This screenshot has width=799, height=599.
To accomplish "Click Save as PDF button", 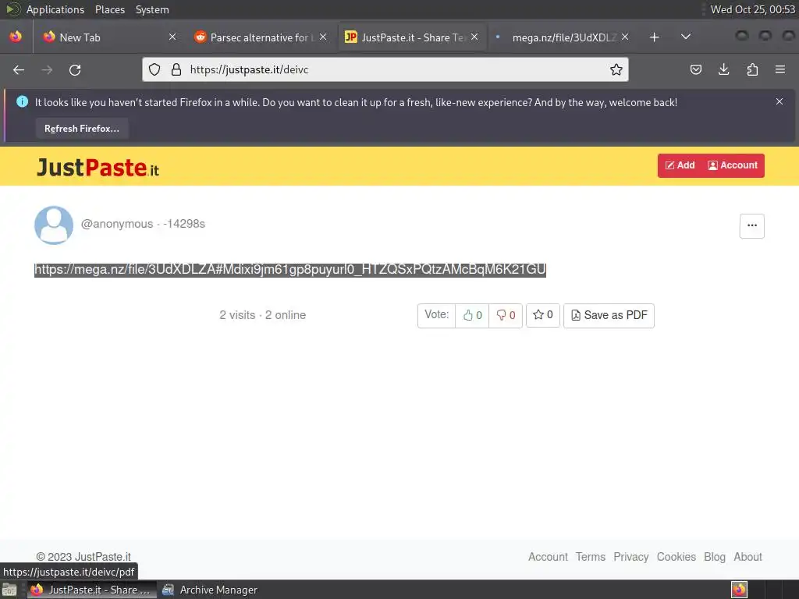I will [x=609, y=315].
